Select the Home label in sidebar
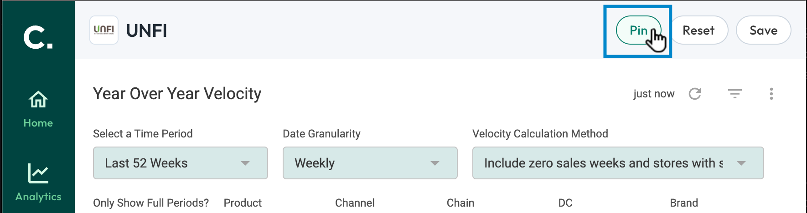The image size is (807, 213). pyautogui.click(x=38, y=123)
